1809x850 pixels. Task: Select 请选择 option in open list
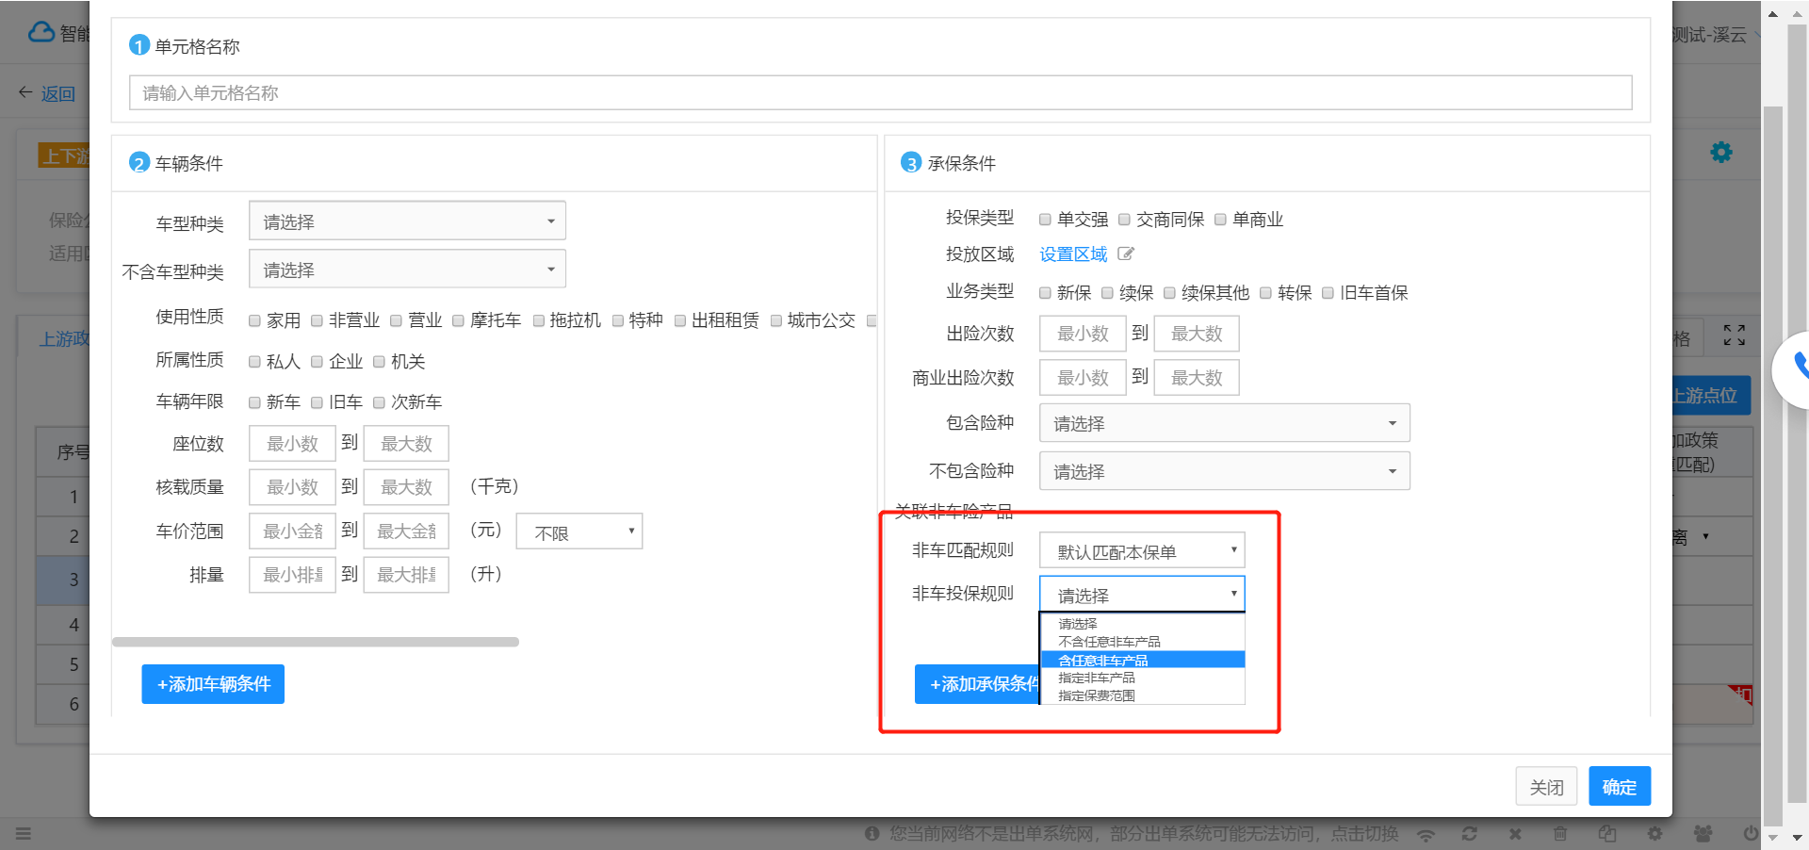click(1142, 624)
